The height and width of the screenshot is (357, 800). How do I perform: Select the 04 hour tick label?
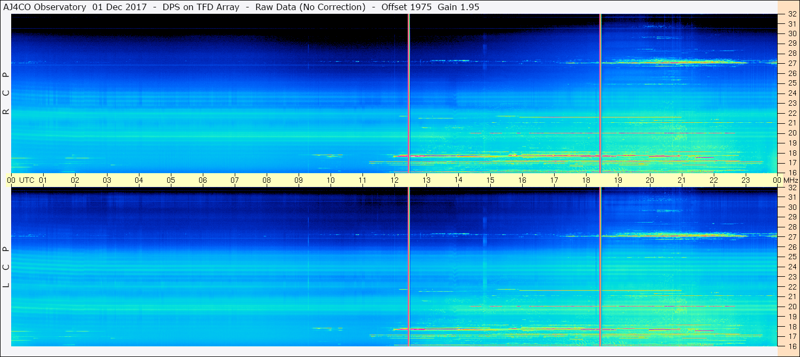pos(139,180)
